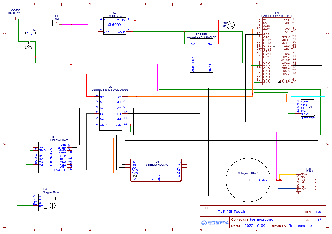The height and width of the screenshot is (234, 332).
Task: Click the LV pin on the Logic Leveler
Action: point(119,96)
